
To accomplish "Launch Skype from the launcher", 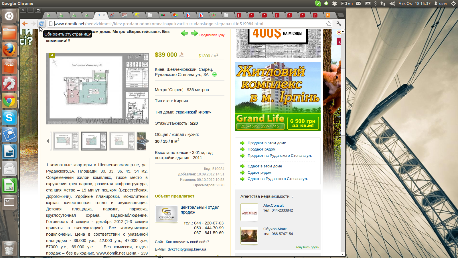I will tap(9, 118).
